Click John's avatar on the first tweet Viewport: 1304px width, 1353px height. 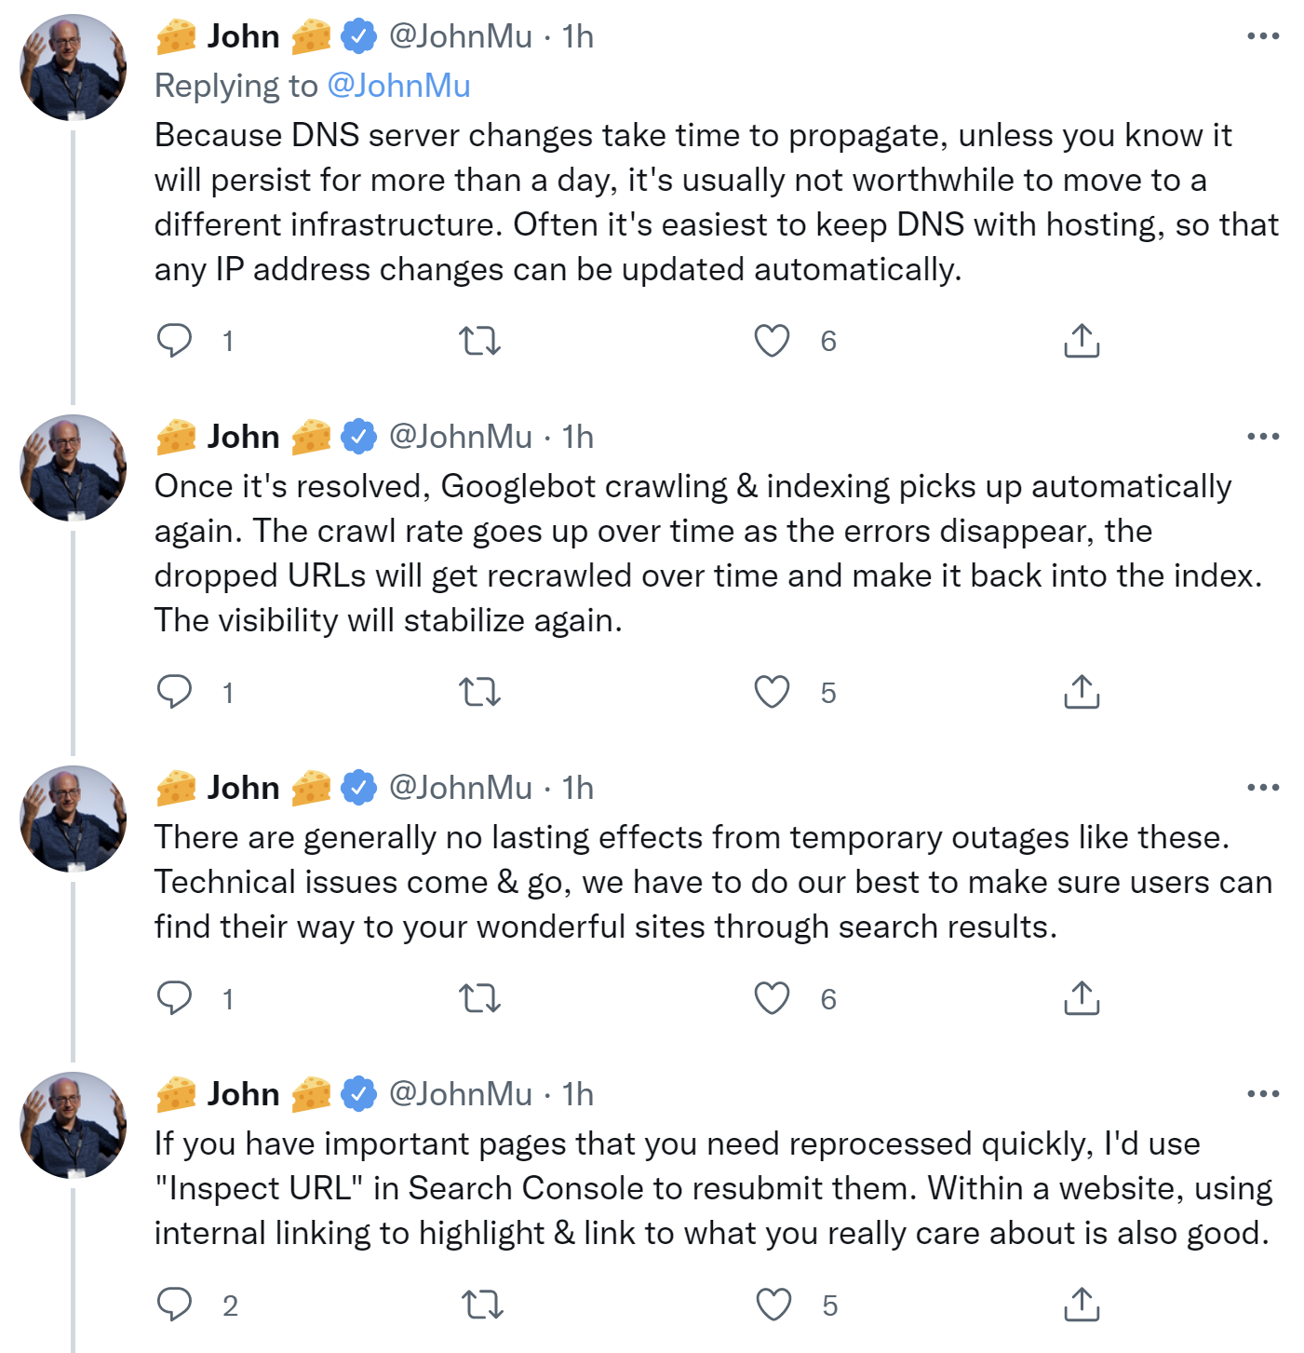tap(73, 67)
